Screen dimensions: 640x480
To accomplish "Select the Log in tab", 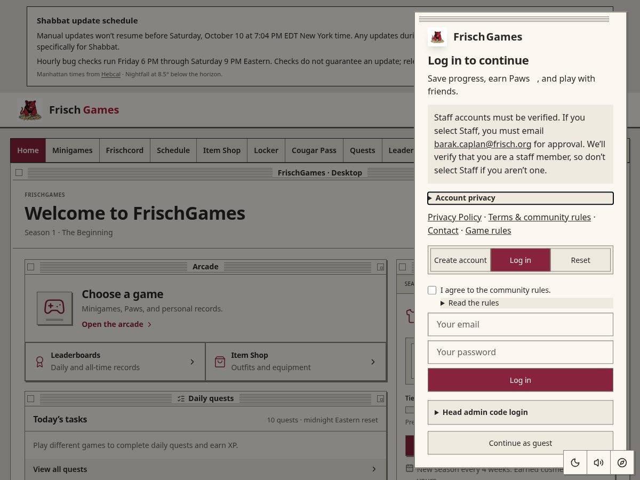I will click(521, 260).
